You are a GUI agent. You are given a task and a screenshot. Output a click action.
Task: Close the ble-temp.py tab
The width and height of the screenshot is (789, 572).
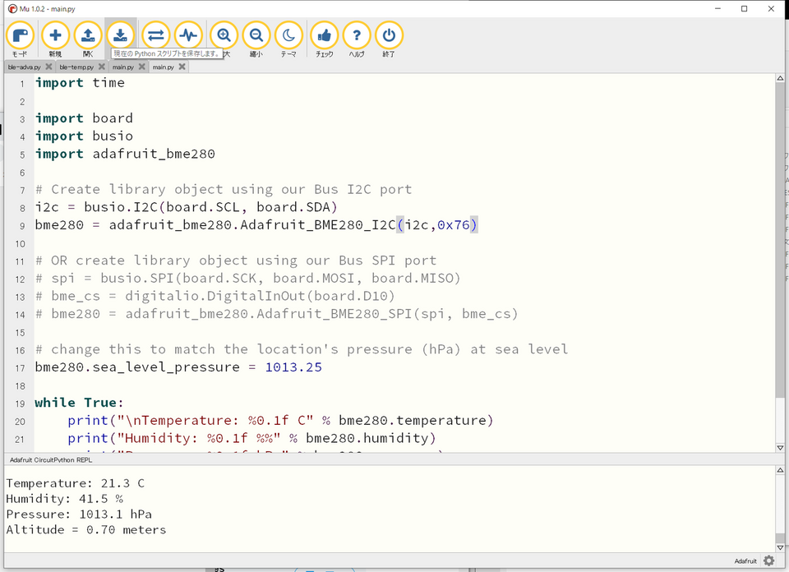pyautogui.click(x=101, y=67)
